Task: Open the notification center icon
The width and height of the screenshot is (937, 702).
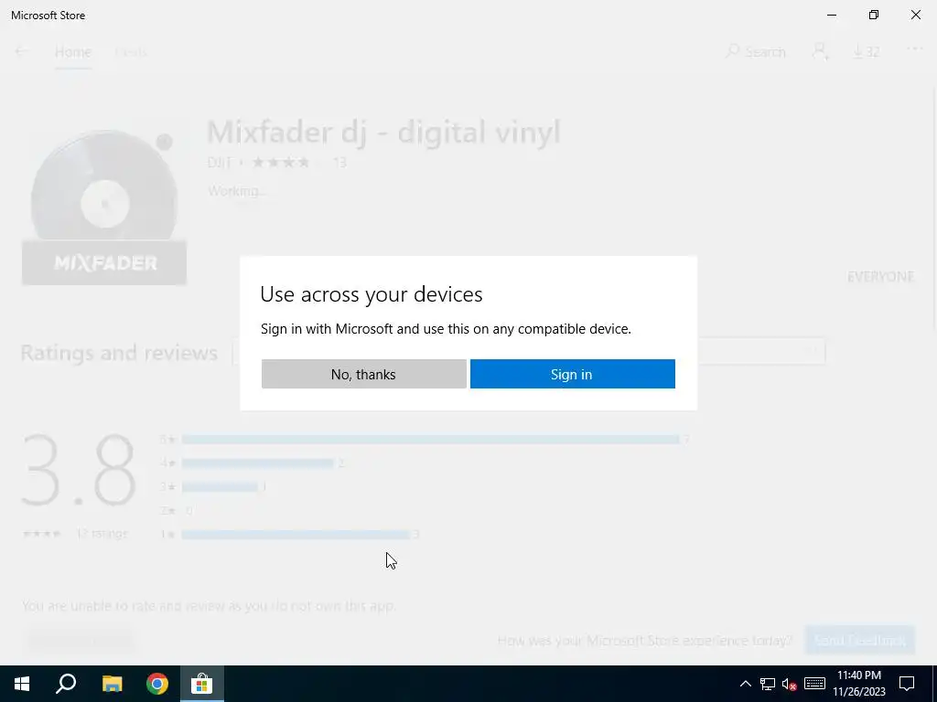Action: tap(907, 684)
